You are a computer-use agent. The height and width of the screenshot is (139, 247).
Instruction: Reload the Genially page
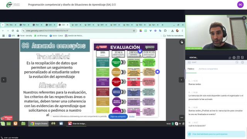coord(13,31)
